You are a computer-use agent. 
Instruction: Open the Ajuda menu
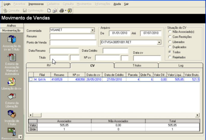pos(117,4)
